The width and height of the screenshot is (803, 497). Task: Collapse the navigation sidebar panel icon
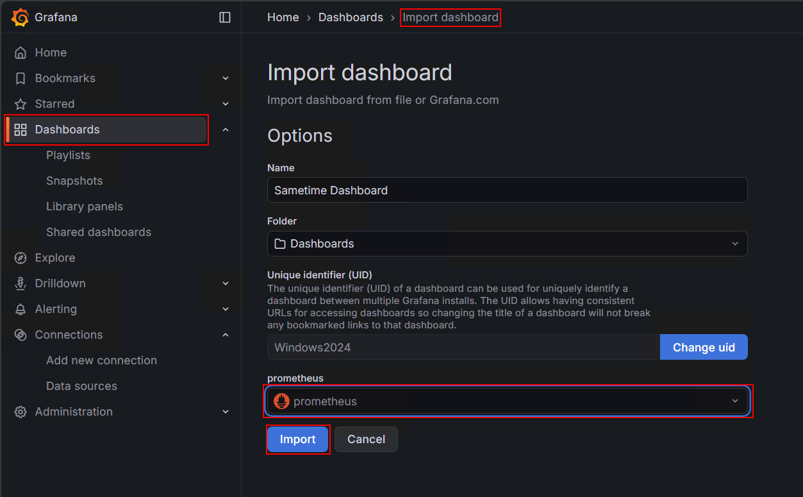tap(225, 17)
